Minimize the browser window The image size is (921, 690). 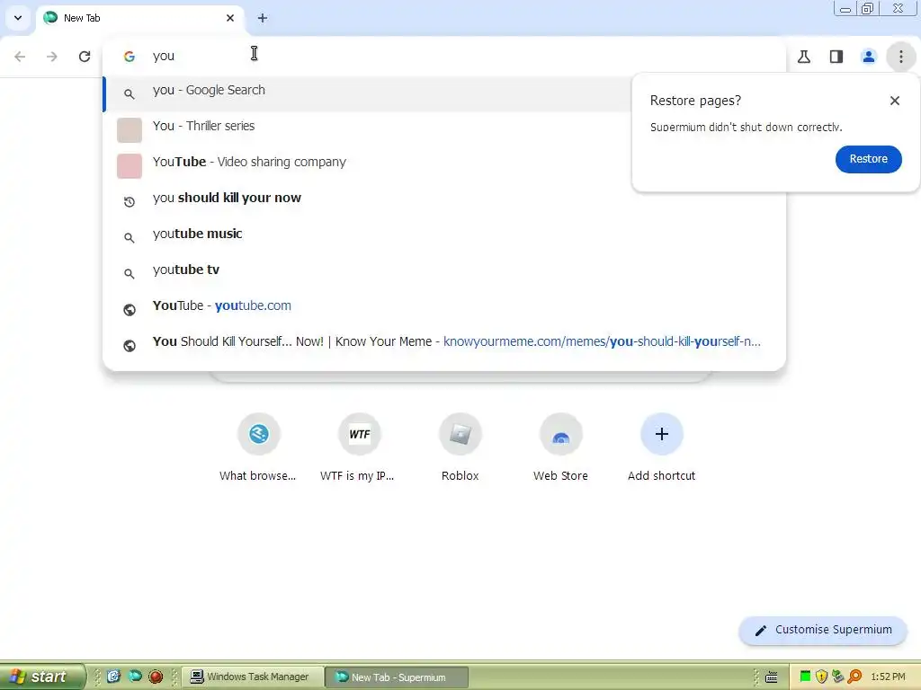pos(845,9)
